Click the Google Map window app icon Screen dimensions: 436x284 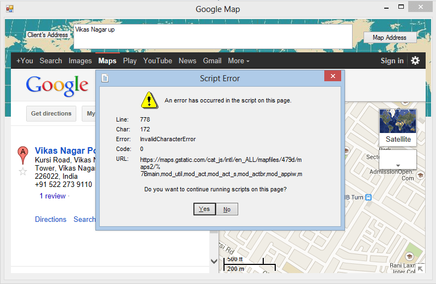(x=9, y=9)
